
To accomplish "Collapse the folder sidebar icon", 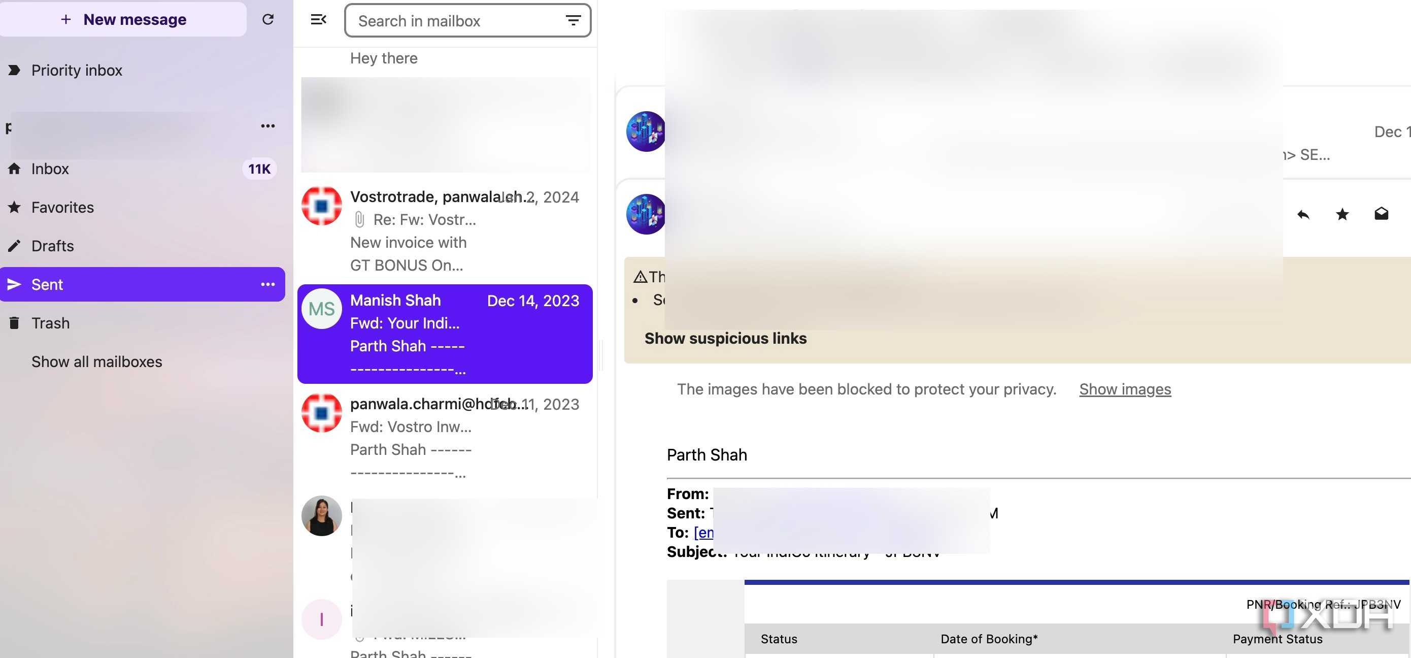I will 318,20.
